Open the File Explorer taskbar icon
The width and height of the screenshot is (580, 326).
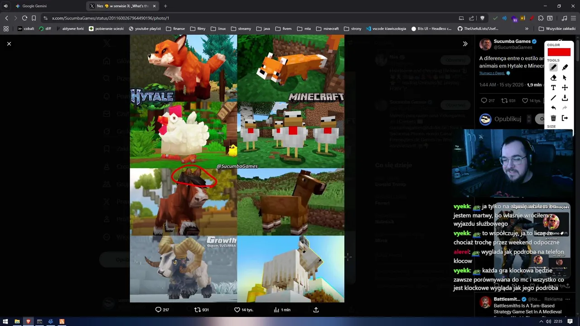(x=17, y=321)
